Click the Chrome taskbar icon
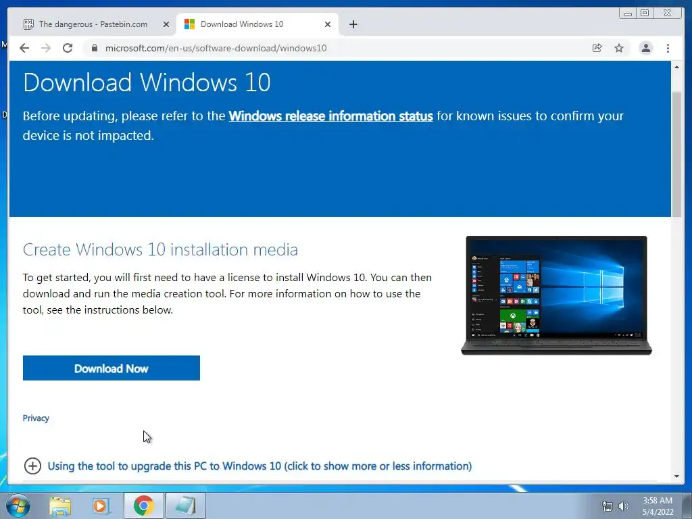The height and width of the screenshot is (519, 692). click(x=143, y=506)
